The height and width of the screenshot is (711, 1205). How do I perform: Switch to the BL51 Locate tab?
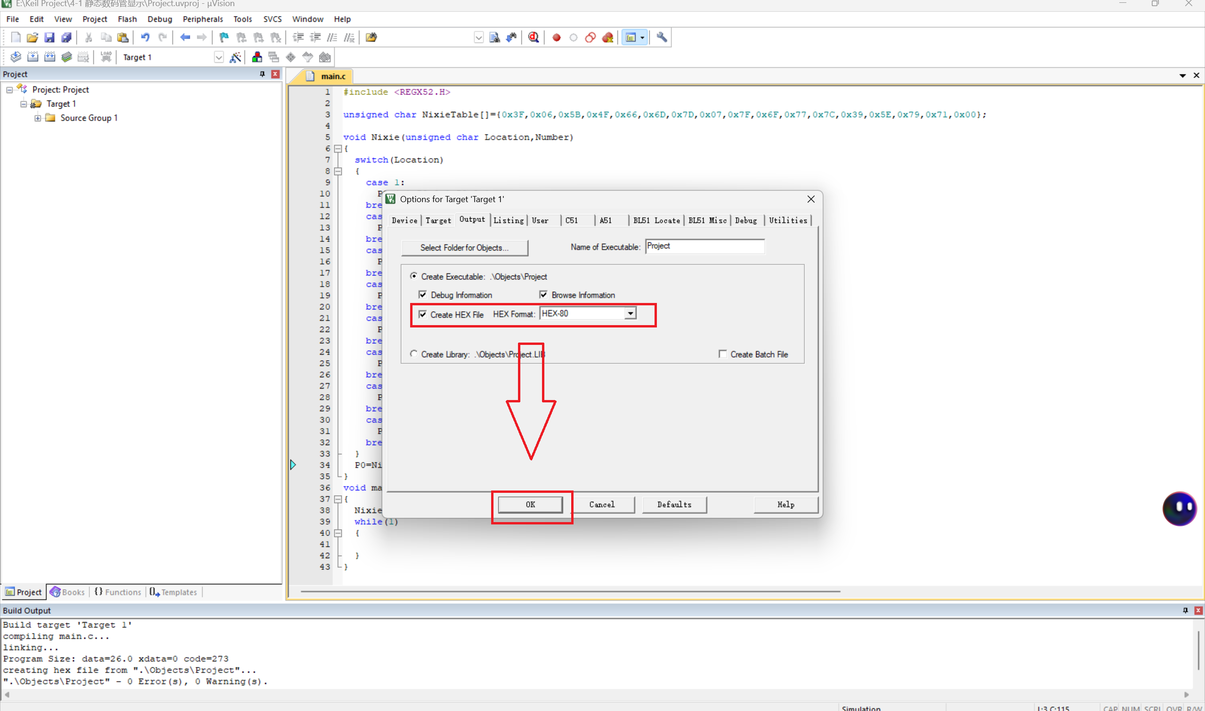point(656,221)
